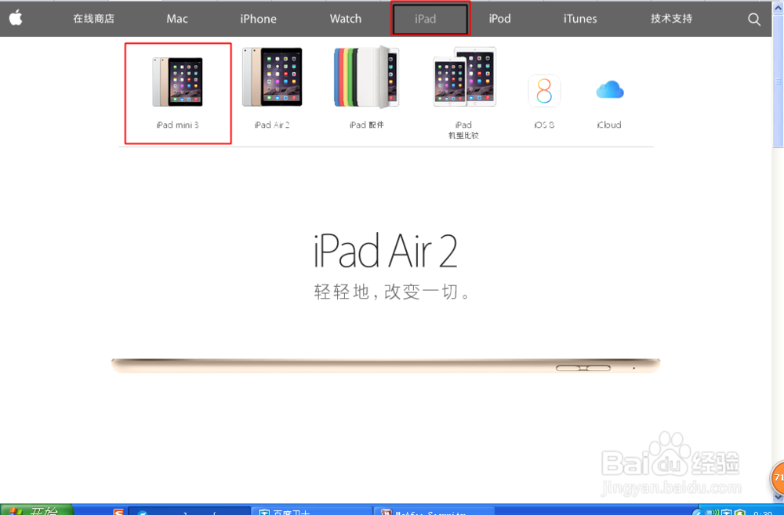
Task: Open the iPad 机型比较 comparison icon
Action: [x=463, y=77]
